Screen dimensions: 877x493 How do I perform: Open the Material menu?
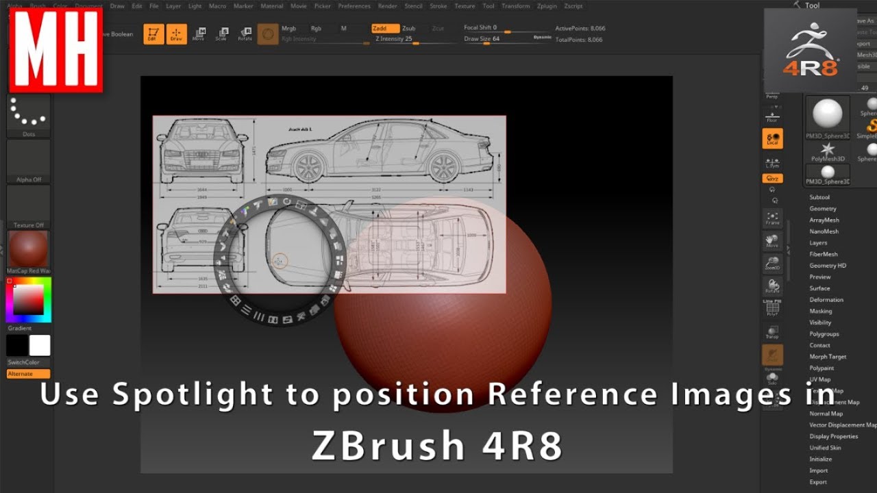click(x=272, y=6)
